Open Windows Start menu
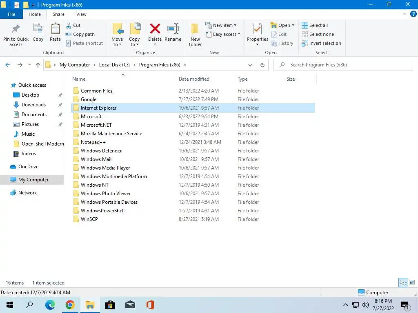This screenshot has width=418, height=313. tap(10, 305)
